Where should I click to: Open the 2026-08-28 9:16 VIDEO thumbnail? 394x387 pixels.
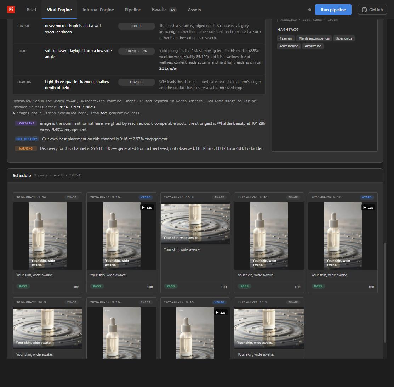[195, 333]
